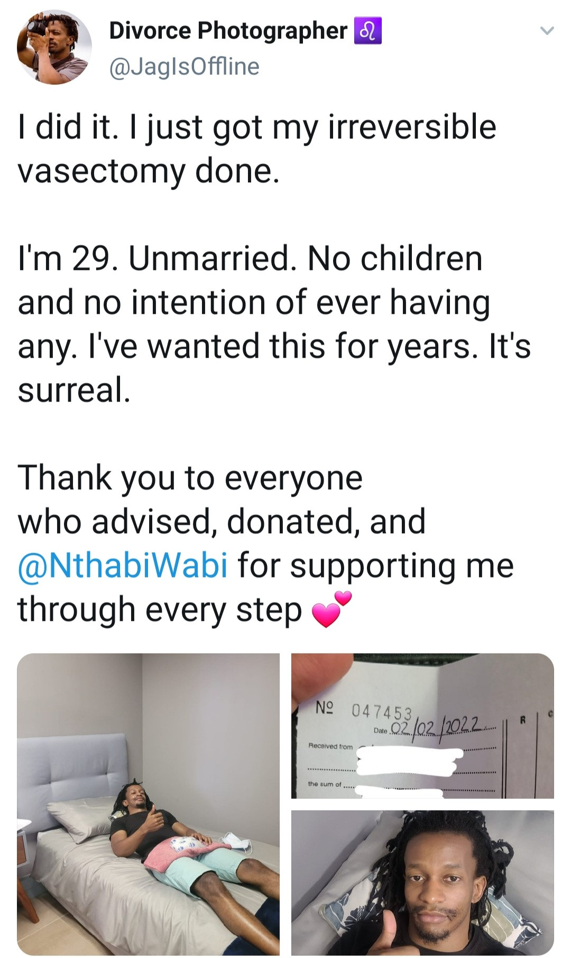
Task: Click the 'Thank you to everyone' text
Action: 190,478
